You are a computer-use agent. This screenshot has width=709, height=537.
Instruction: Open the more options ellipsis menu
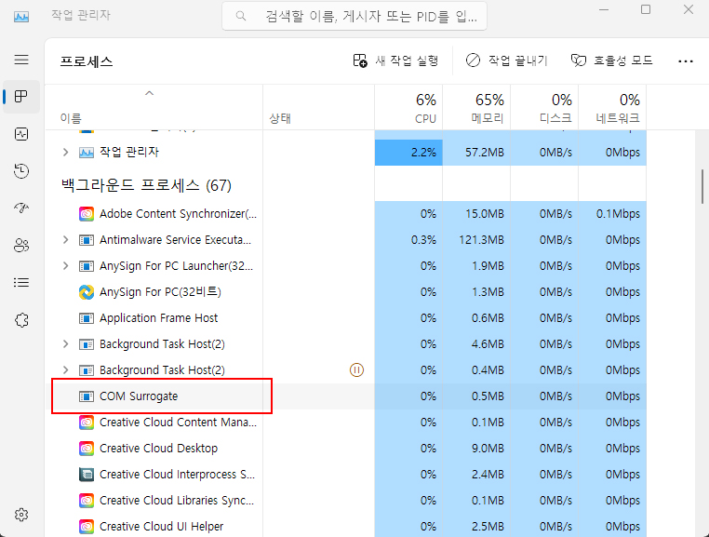(x=686, y=61)
